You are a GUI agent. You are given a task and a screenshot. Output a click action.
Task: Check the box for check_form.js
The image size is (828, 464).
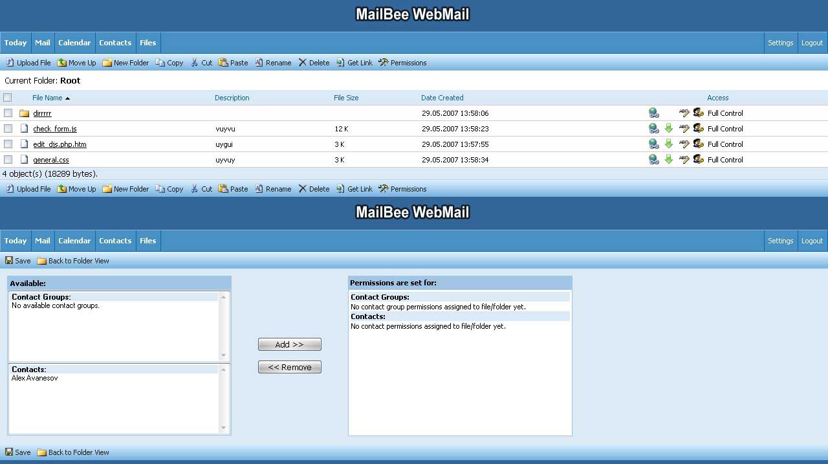[8, 129]
